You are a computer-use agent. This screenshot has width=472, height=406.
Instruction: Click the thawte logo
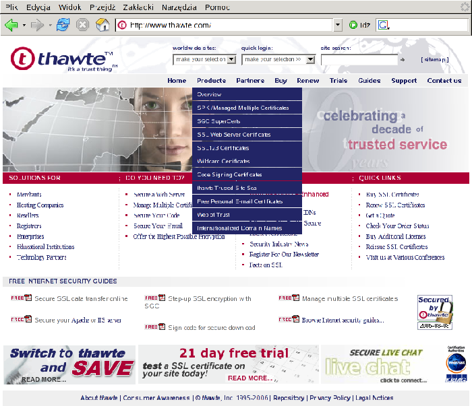pos(64,59)
